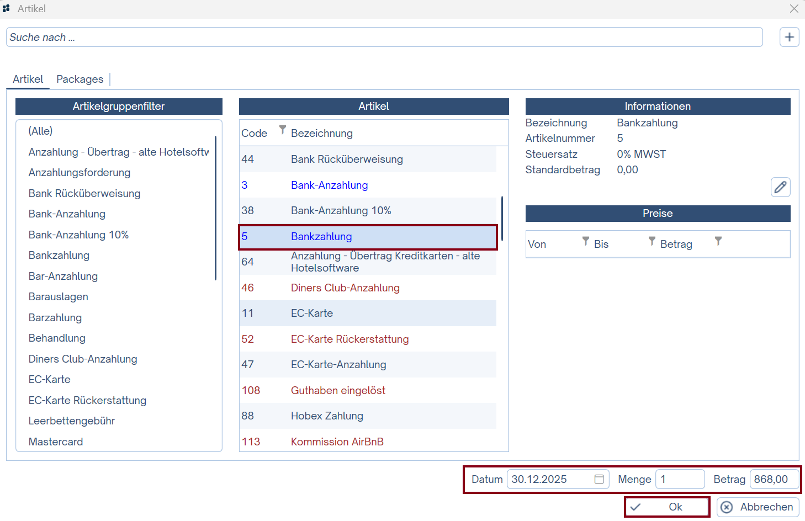
Task: Click the Suche nach search field
Action: pyautogui.click(x=384, y=38)
